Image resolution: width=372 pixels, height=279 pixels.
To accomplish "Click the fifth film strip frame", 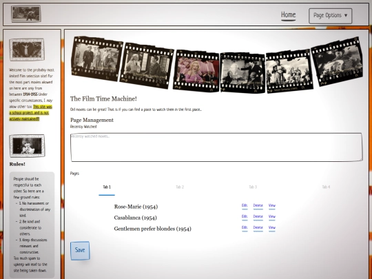I will tap(289, 72).
